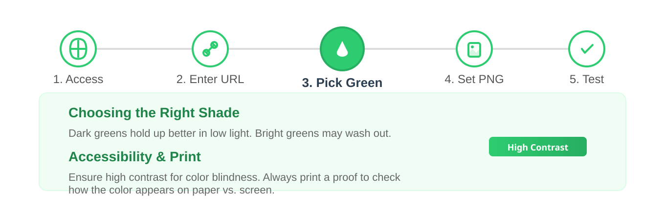Open the Set PNG image icon
This screenshot has height=215, width=665.
(474, 49)
